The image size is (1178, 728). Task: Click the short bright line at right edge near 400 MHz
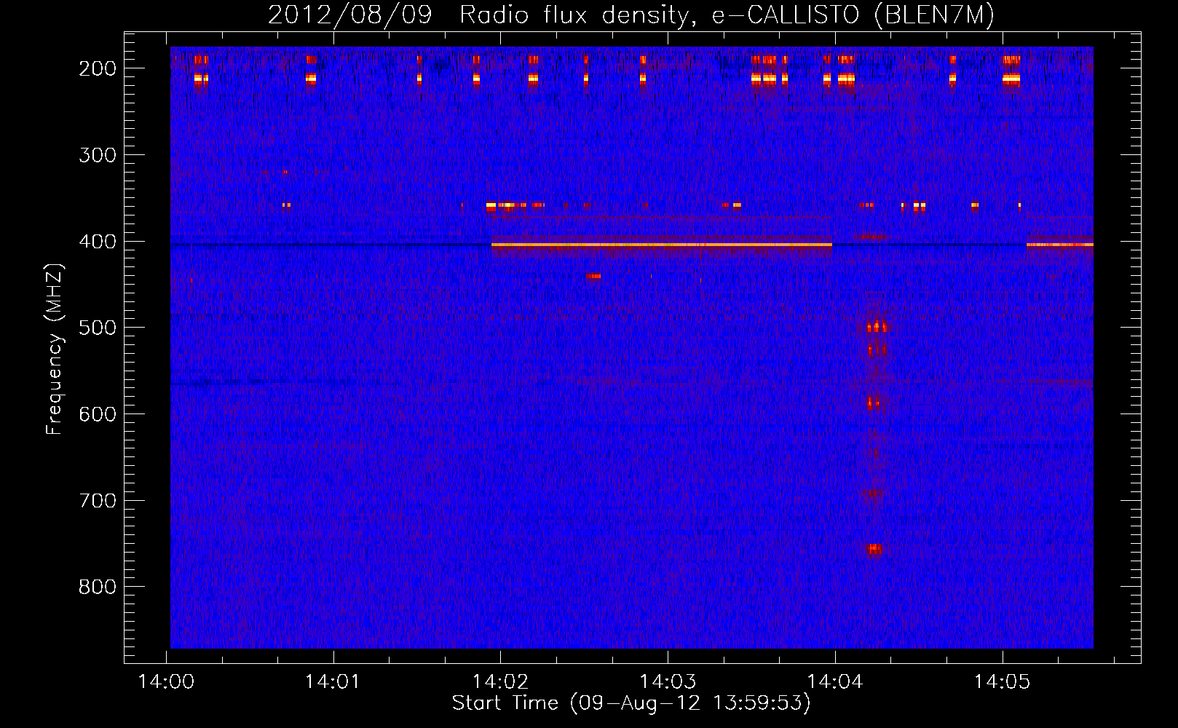(1059, 245)
